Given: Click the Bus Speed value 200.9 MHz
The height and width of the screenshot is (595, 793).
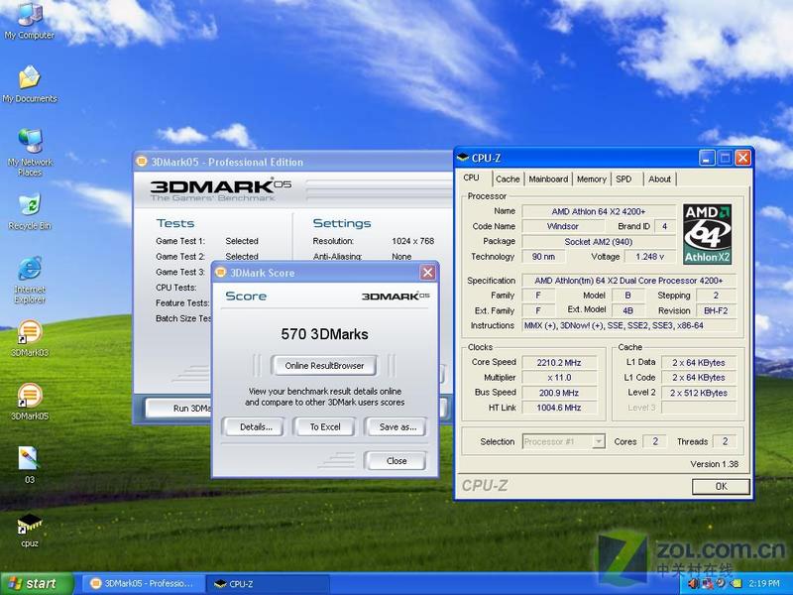Looking at the screenshot, I should 559,393.
